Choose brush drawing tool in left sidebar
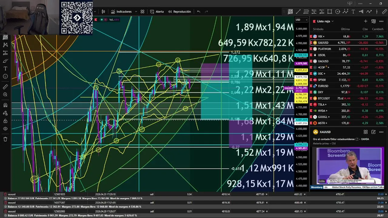Viewport: 388px width, 218px height. [5, 61]
